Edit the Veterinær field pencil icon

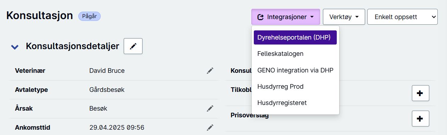click(x=210, y=71)
